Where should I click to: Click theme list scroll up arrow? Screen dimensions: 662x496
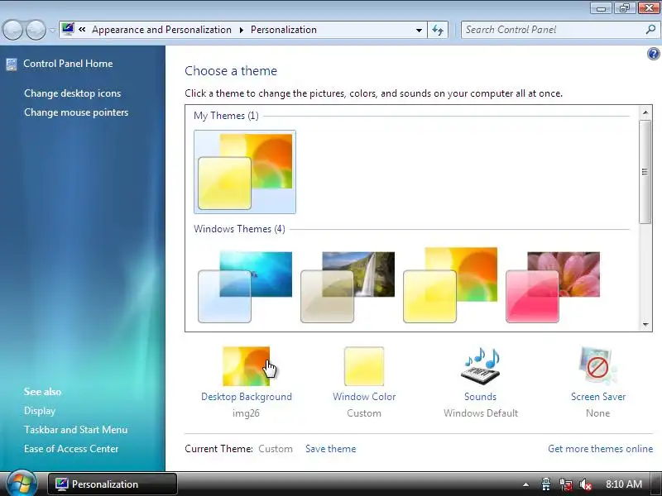(645, 112)
